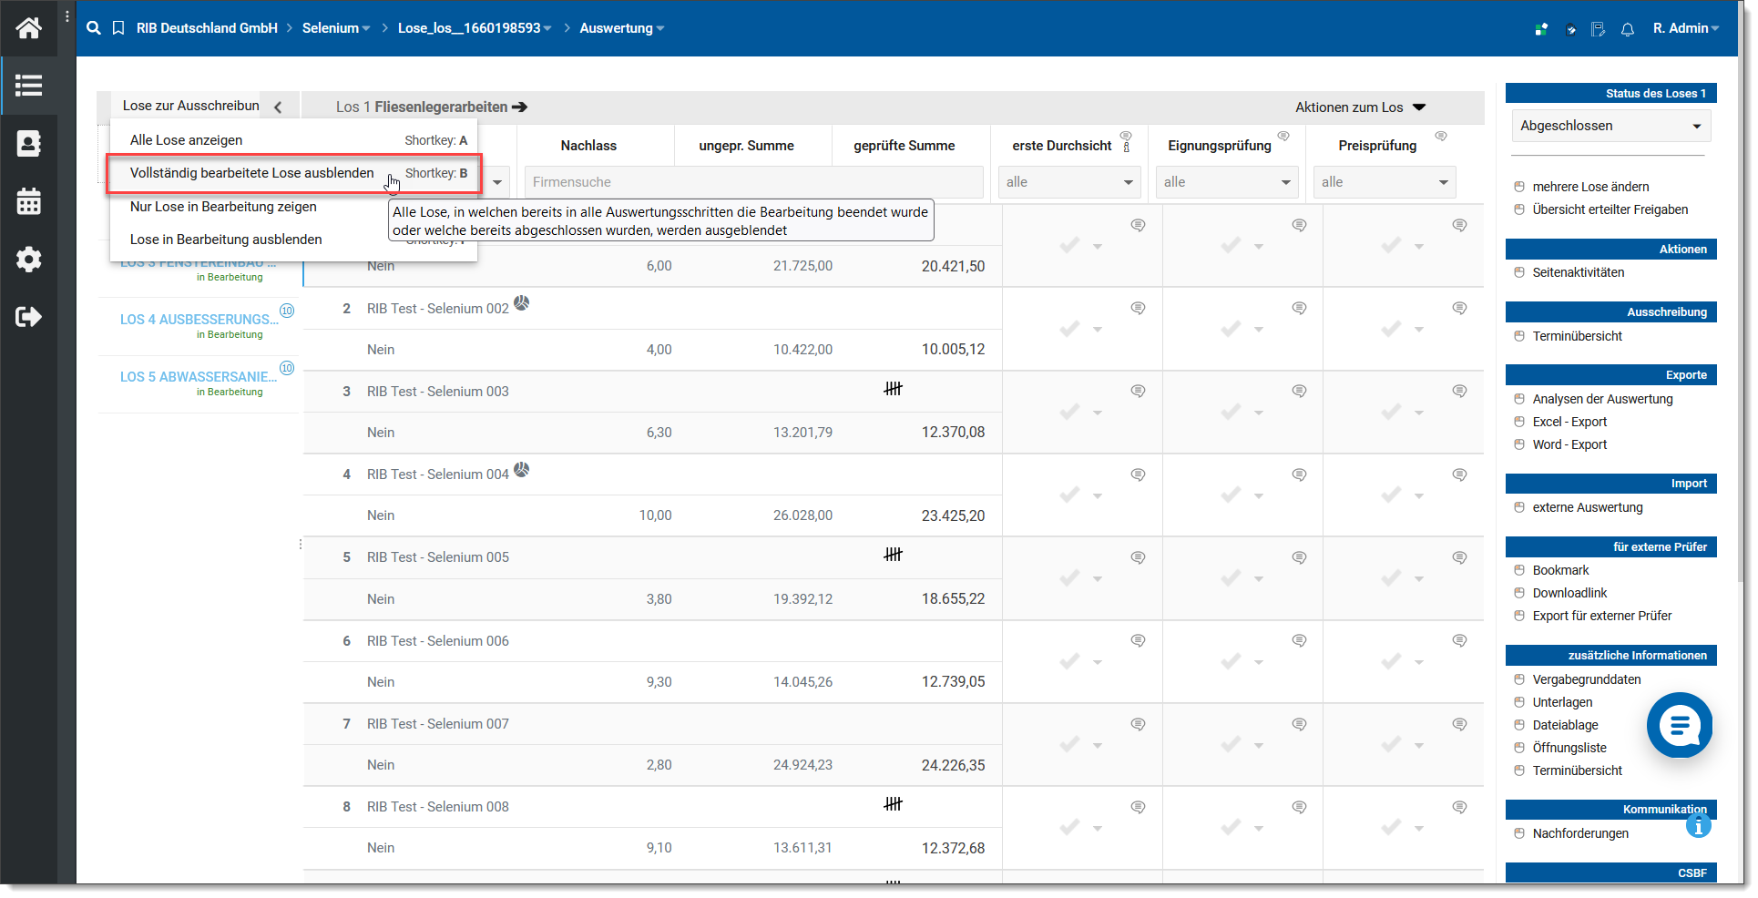The width and height of the screenshot is (1758, 898).
Task: Open the erste Durchsicht alle filter
Action: [x=1069, y=182]
